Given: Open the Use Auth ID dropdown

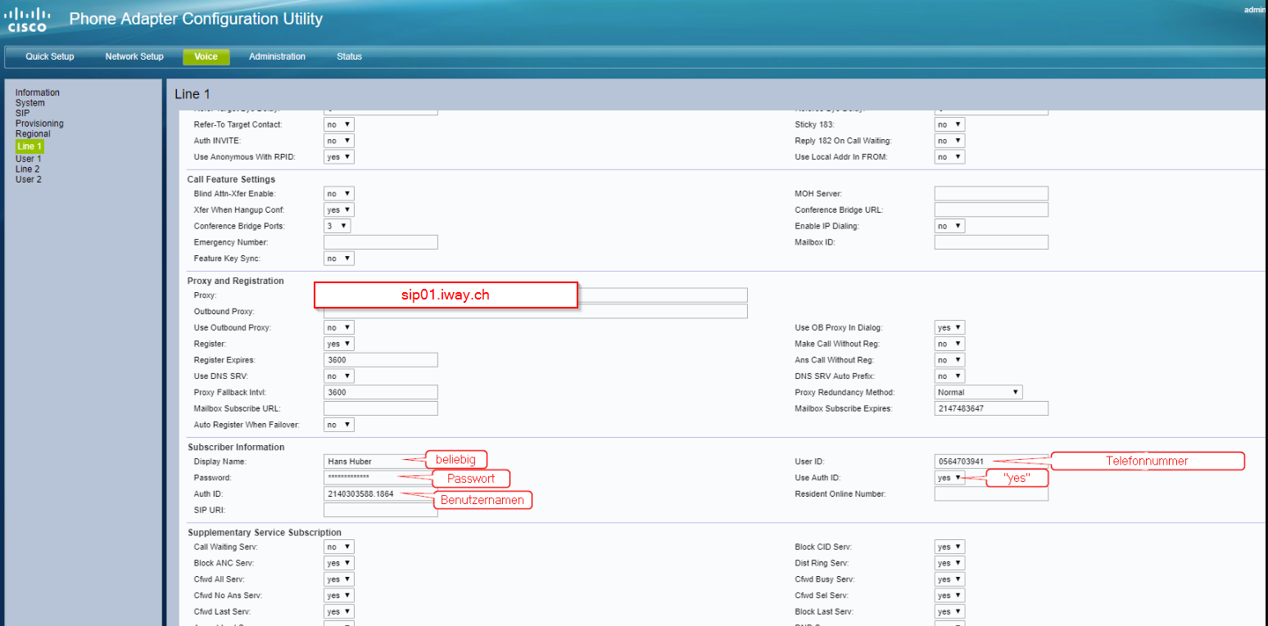Looking at the screenshot, I should (x=949, y=478).
